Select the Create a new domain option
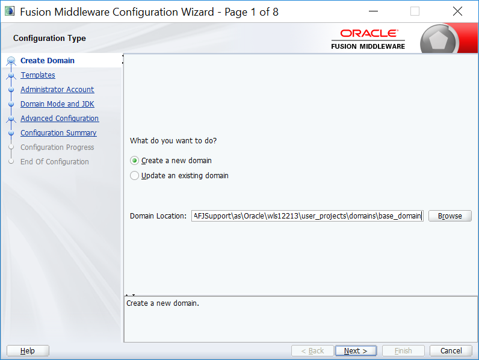 (135, 161)
